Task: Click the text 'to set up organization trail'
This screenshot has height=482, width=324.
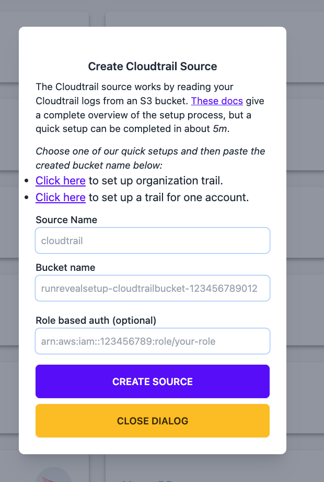Action: tap(156, 181)
